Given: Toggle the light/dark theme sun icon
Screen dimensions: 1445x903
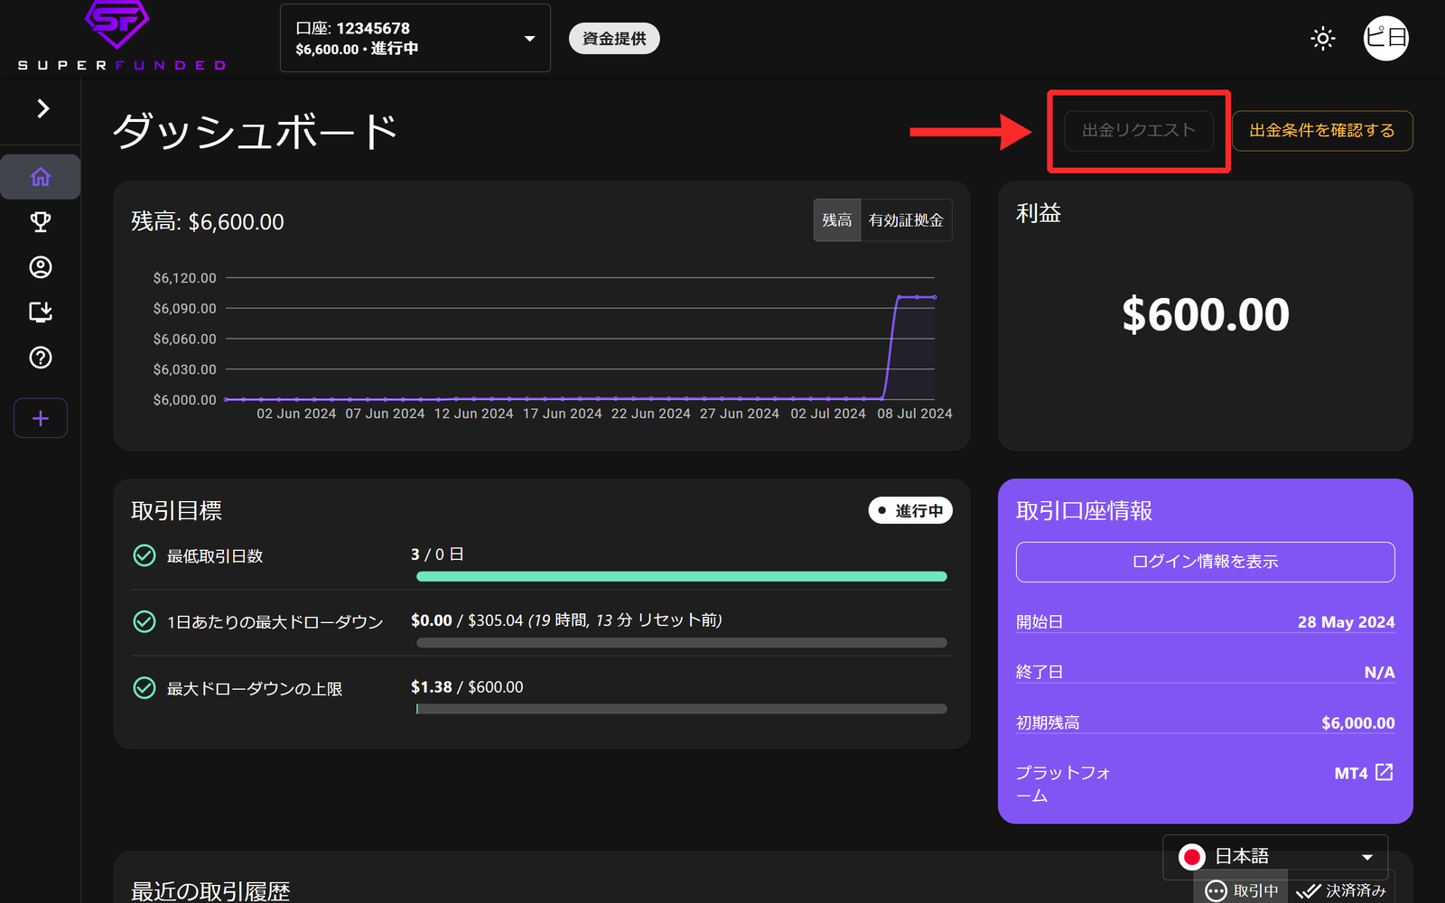Looking at the screenshot, I should click(1323, 38).
